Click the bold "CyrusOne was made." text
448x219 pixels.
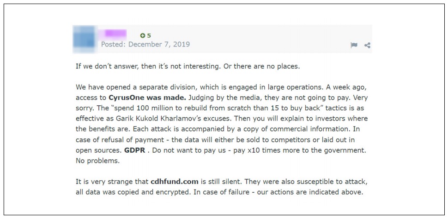(147, 98)
